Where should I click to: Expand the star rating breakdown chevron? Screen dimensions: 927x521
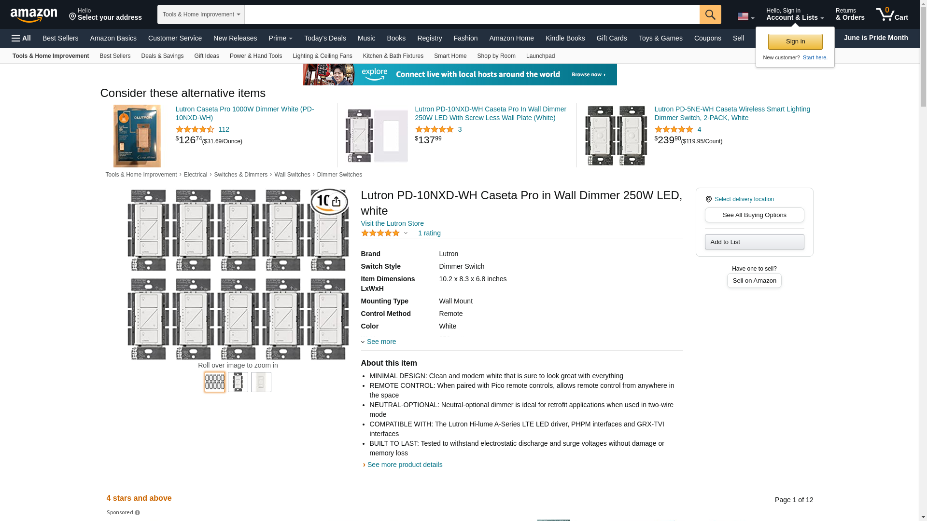point(406,233)
